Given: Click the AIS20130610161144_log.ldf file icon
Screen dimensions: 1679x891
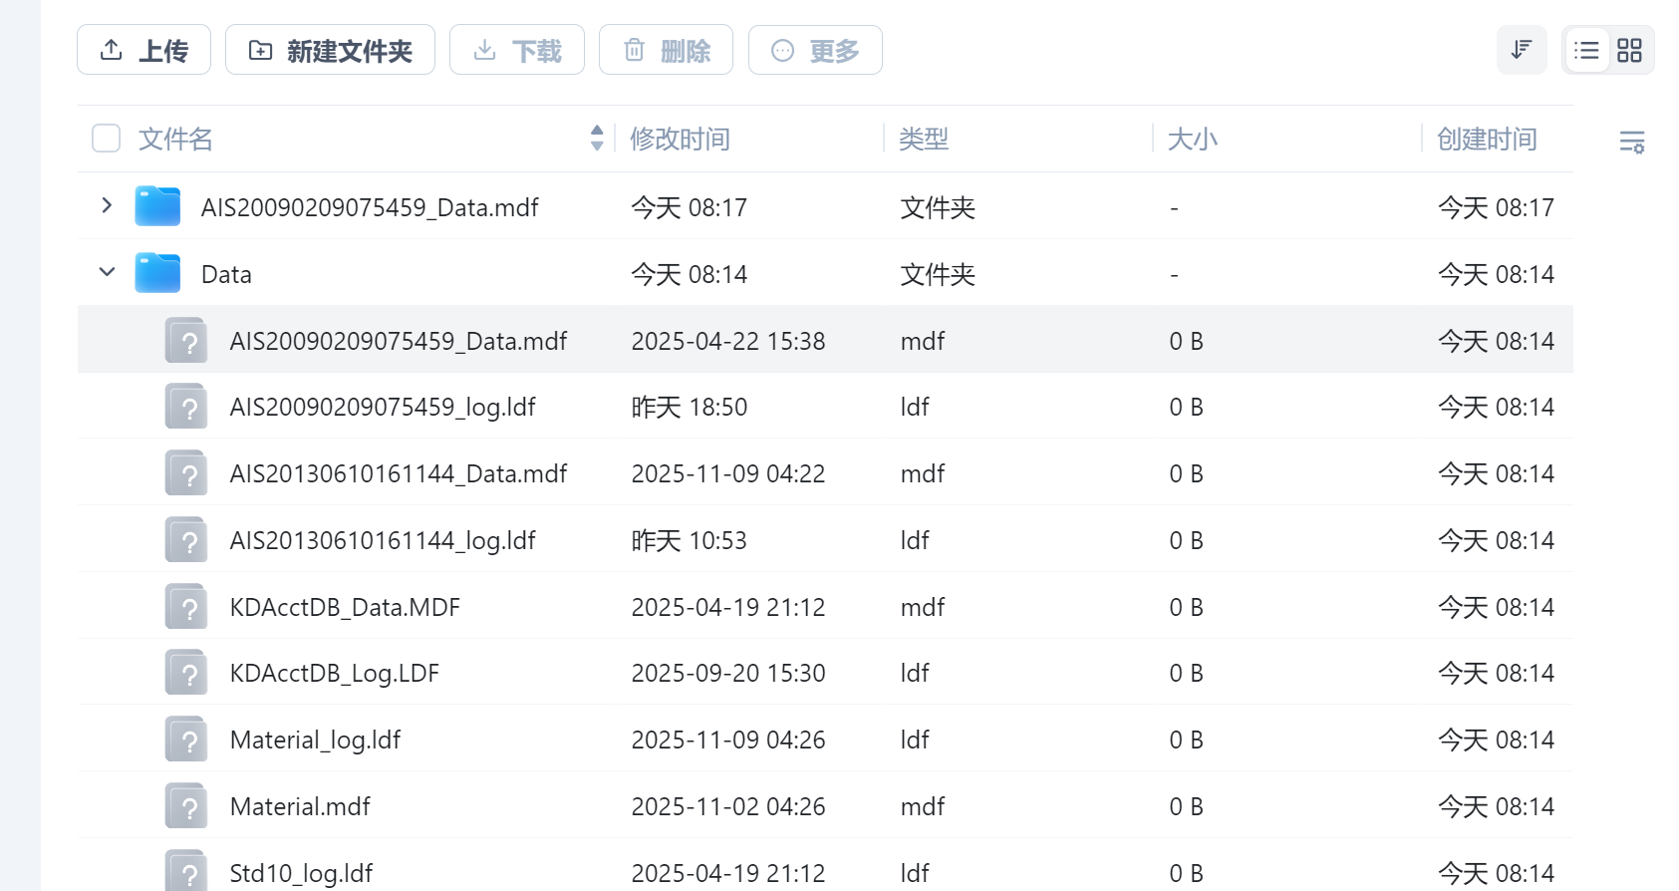Looking at the screenshot, I should click(186, 540).
